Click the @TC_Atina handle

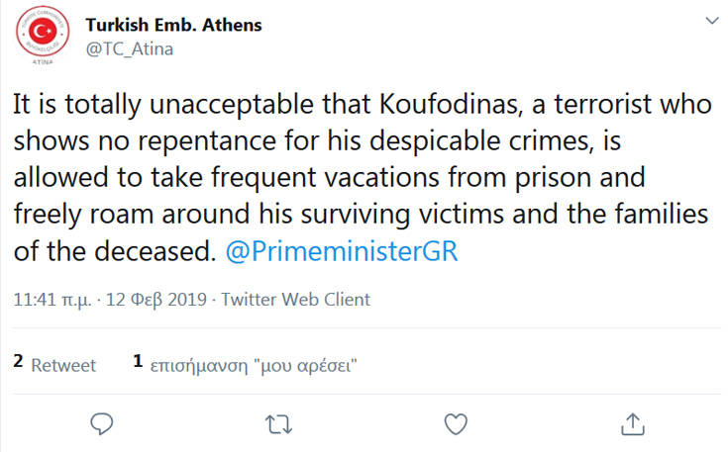[x=130, y=48]
